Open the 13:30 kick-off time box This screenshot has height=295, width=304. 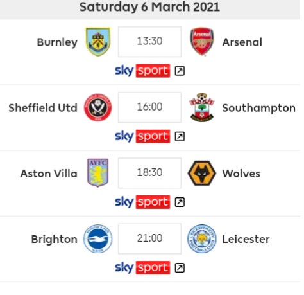point(149,42)
